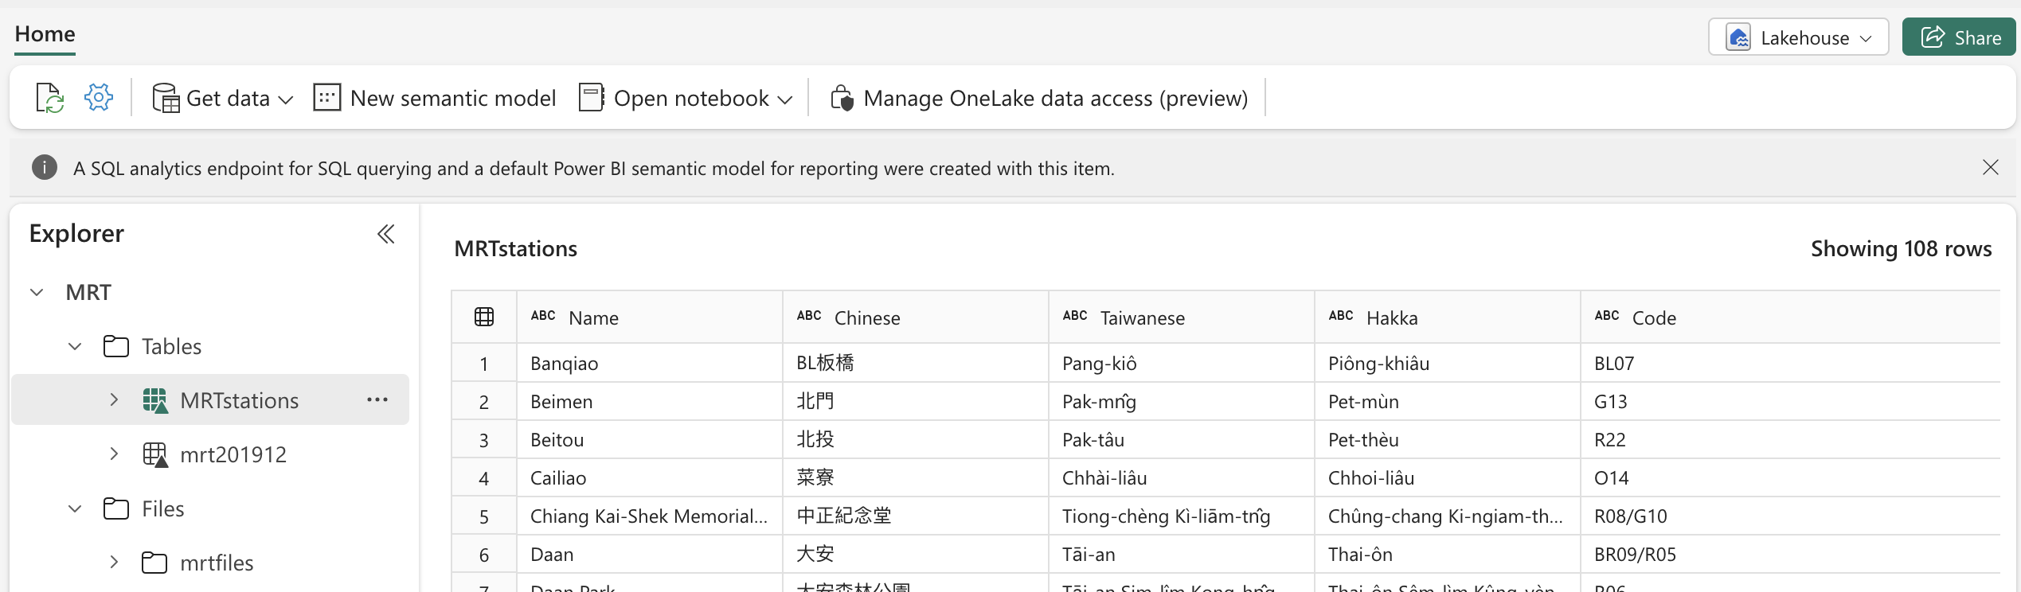Open the MRTstations more options ellipsis
Screen dimensions: 2021x592
click(x=377, y=399)
